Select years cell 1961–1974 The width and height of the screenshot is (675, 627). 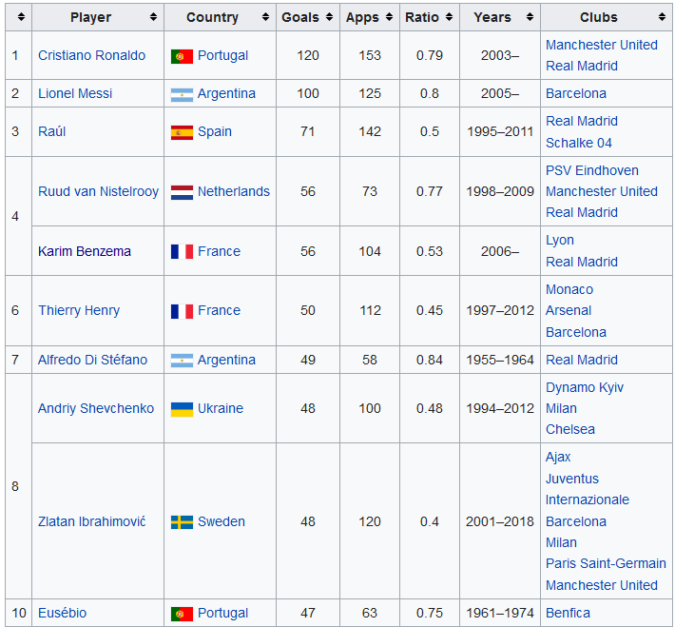(x=500, y=613)
